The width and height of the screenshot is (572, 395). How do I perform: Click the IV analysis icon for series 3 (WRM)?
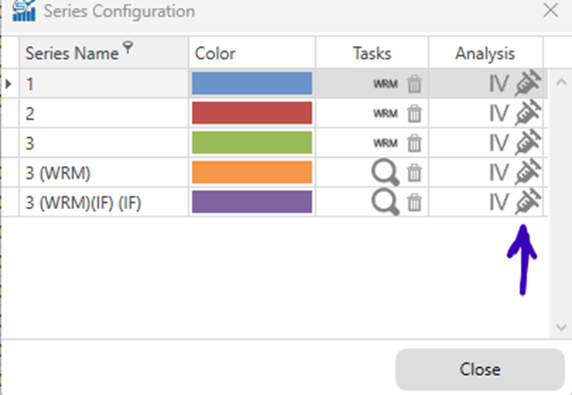click(499, 172)
